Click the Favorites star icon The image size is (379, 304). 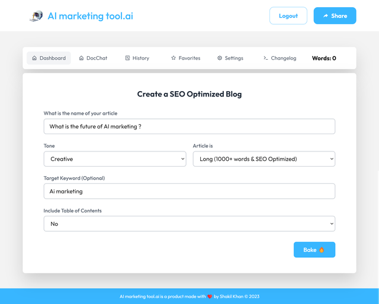174,58
